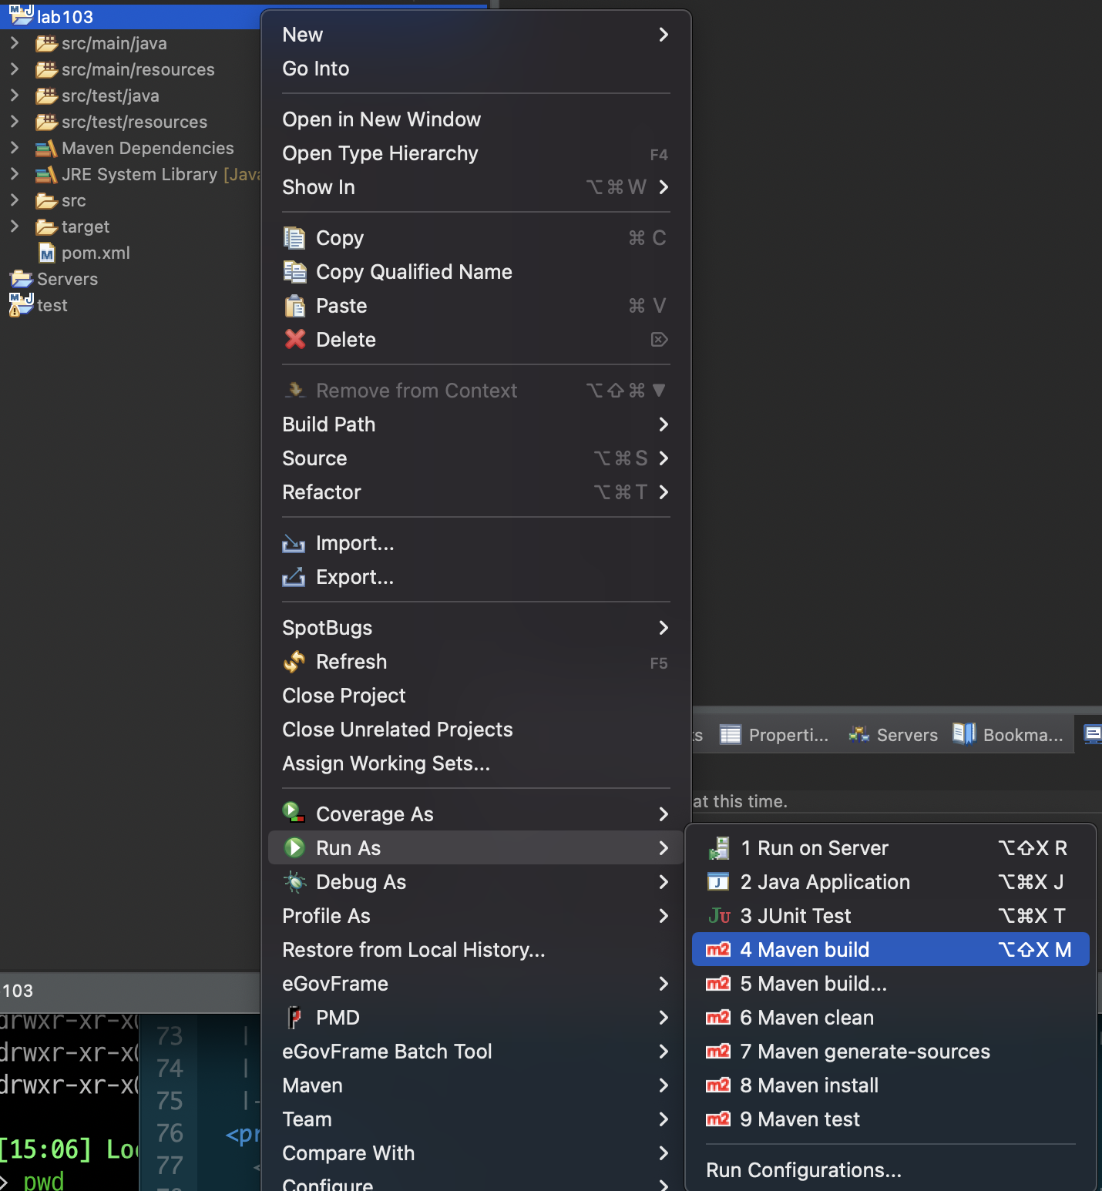Image resolution: width=1102 pixels, height=1191 pixels.
Task: Expand the JRE System Library node
Action: [14, 174]
